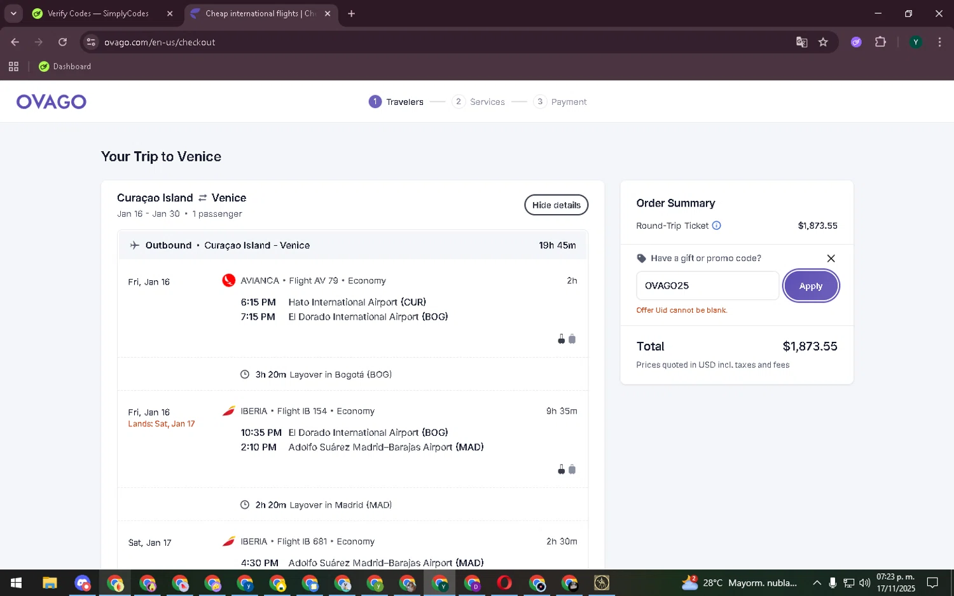The height and width of the screenshot is (596, 954).
Task: Open Opera browser from taskbar
Action: click(x=504, y=583)
